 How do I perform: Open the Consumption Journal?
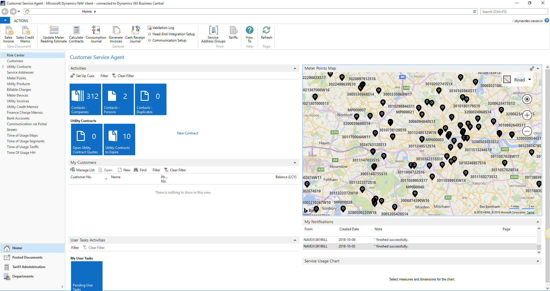coord(96,34)
